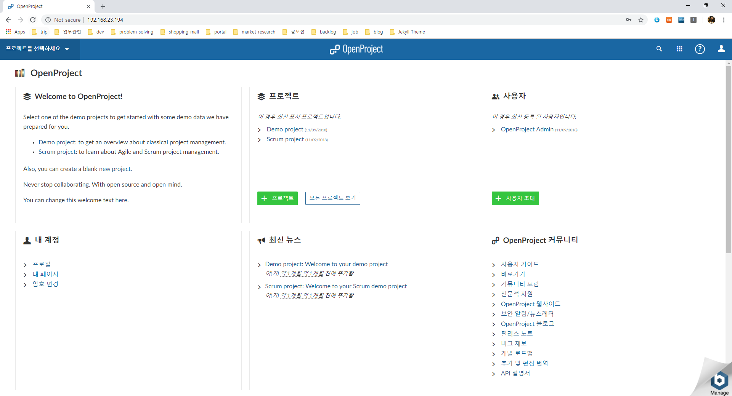Viewport: 732px width, 396px height.
Task: Click the 'new project' link
Action: point(115,169)
